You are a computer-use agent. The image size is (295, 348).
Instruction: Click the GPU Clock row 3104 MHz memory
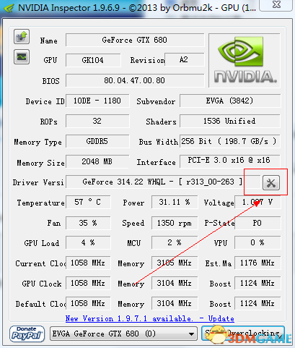click(175, 283)
